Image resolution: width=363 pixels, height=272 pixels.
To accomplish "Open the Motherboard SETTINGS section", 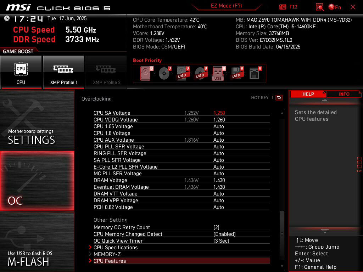I will coord(37,120).
